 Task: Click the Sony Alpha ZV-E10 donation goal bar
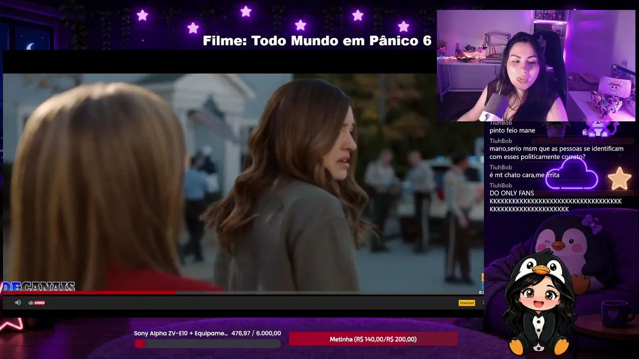point(207,344)
